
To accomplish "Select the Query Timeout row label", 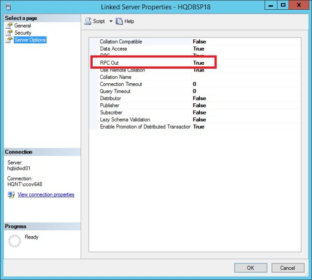I will [115, 91].
